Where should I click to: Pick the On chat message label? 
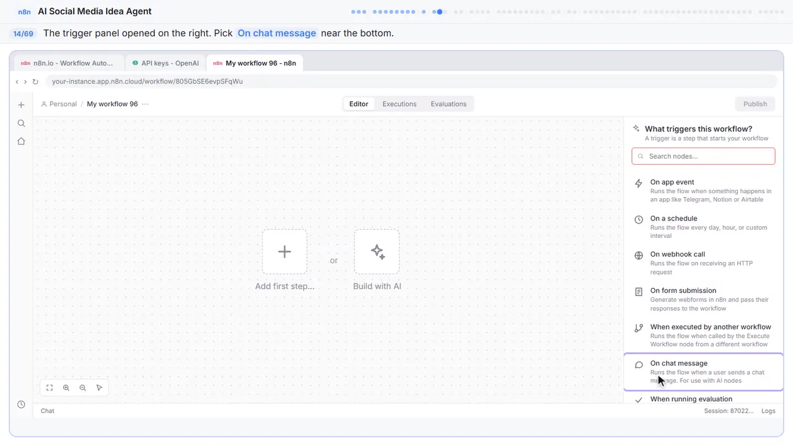coord(679,363)
